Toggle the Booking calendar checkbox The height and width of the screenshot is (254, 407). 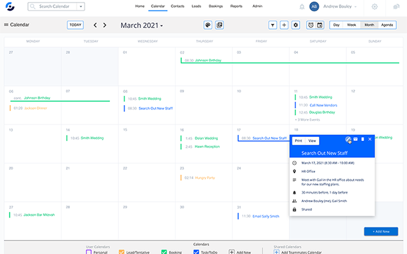pos(164,251)
